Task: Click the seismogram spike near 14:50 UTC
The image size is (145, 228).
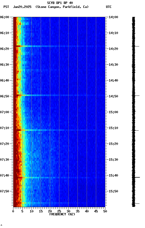Action: click(136, 96)
